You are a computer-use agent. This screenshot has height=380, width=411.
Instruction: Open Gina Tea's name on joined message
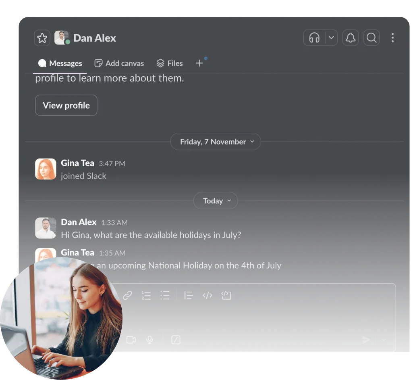77,163
